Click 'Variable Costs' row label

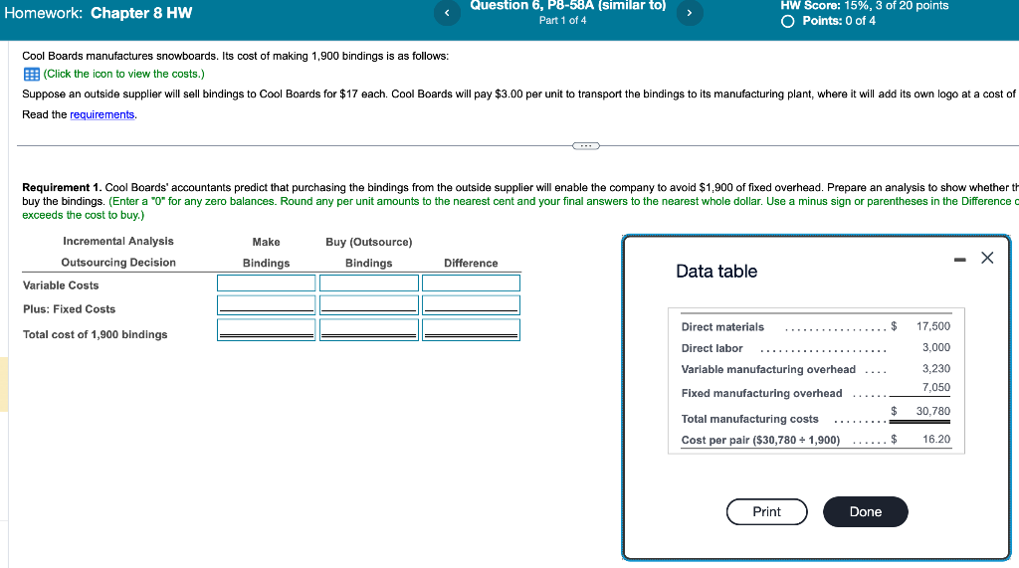[61, 285]
